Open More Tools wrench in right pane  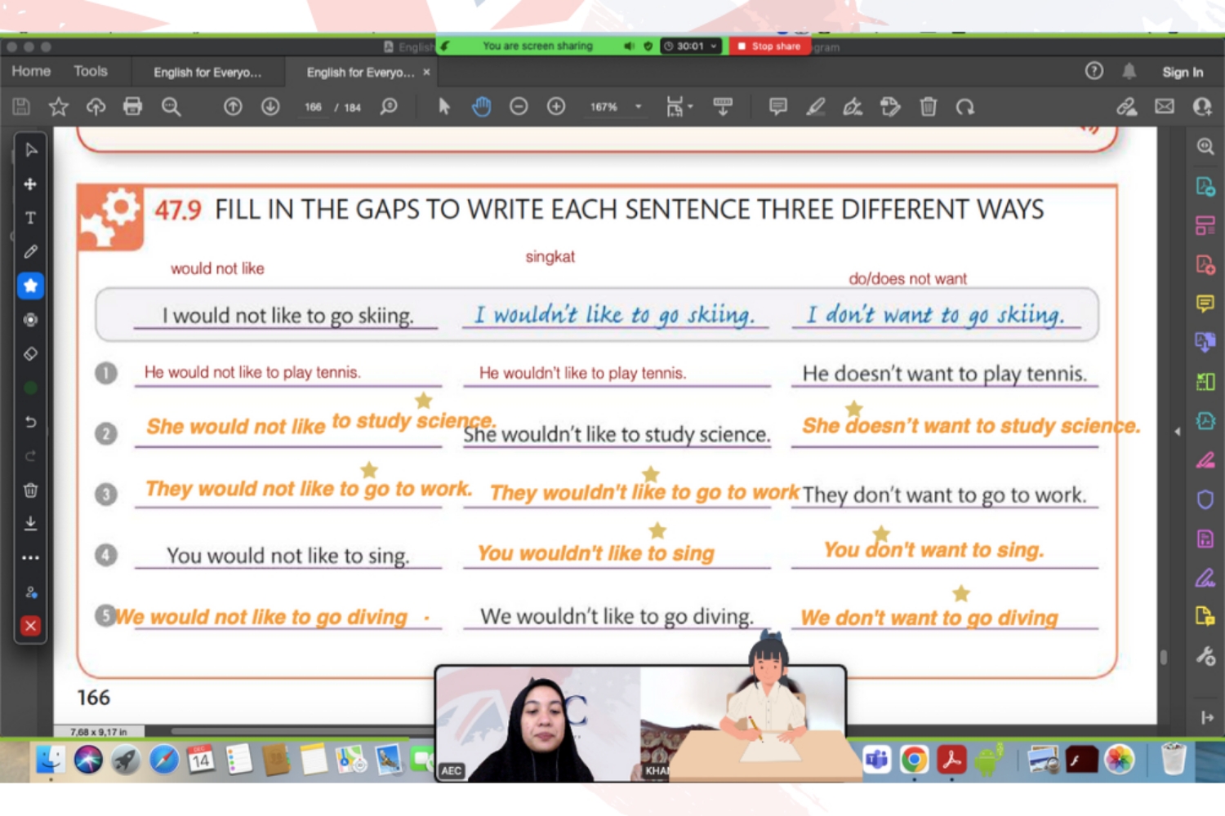point(1205,655)
